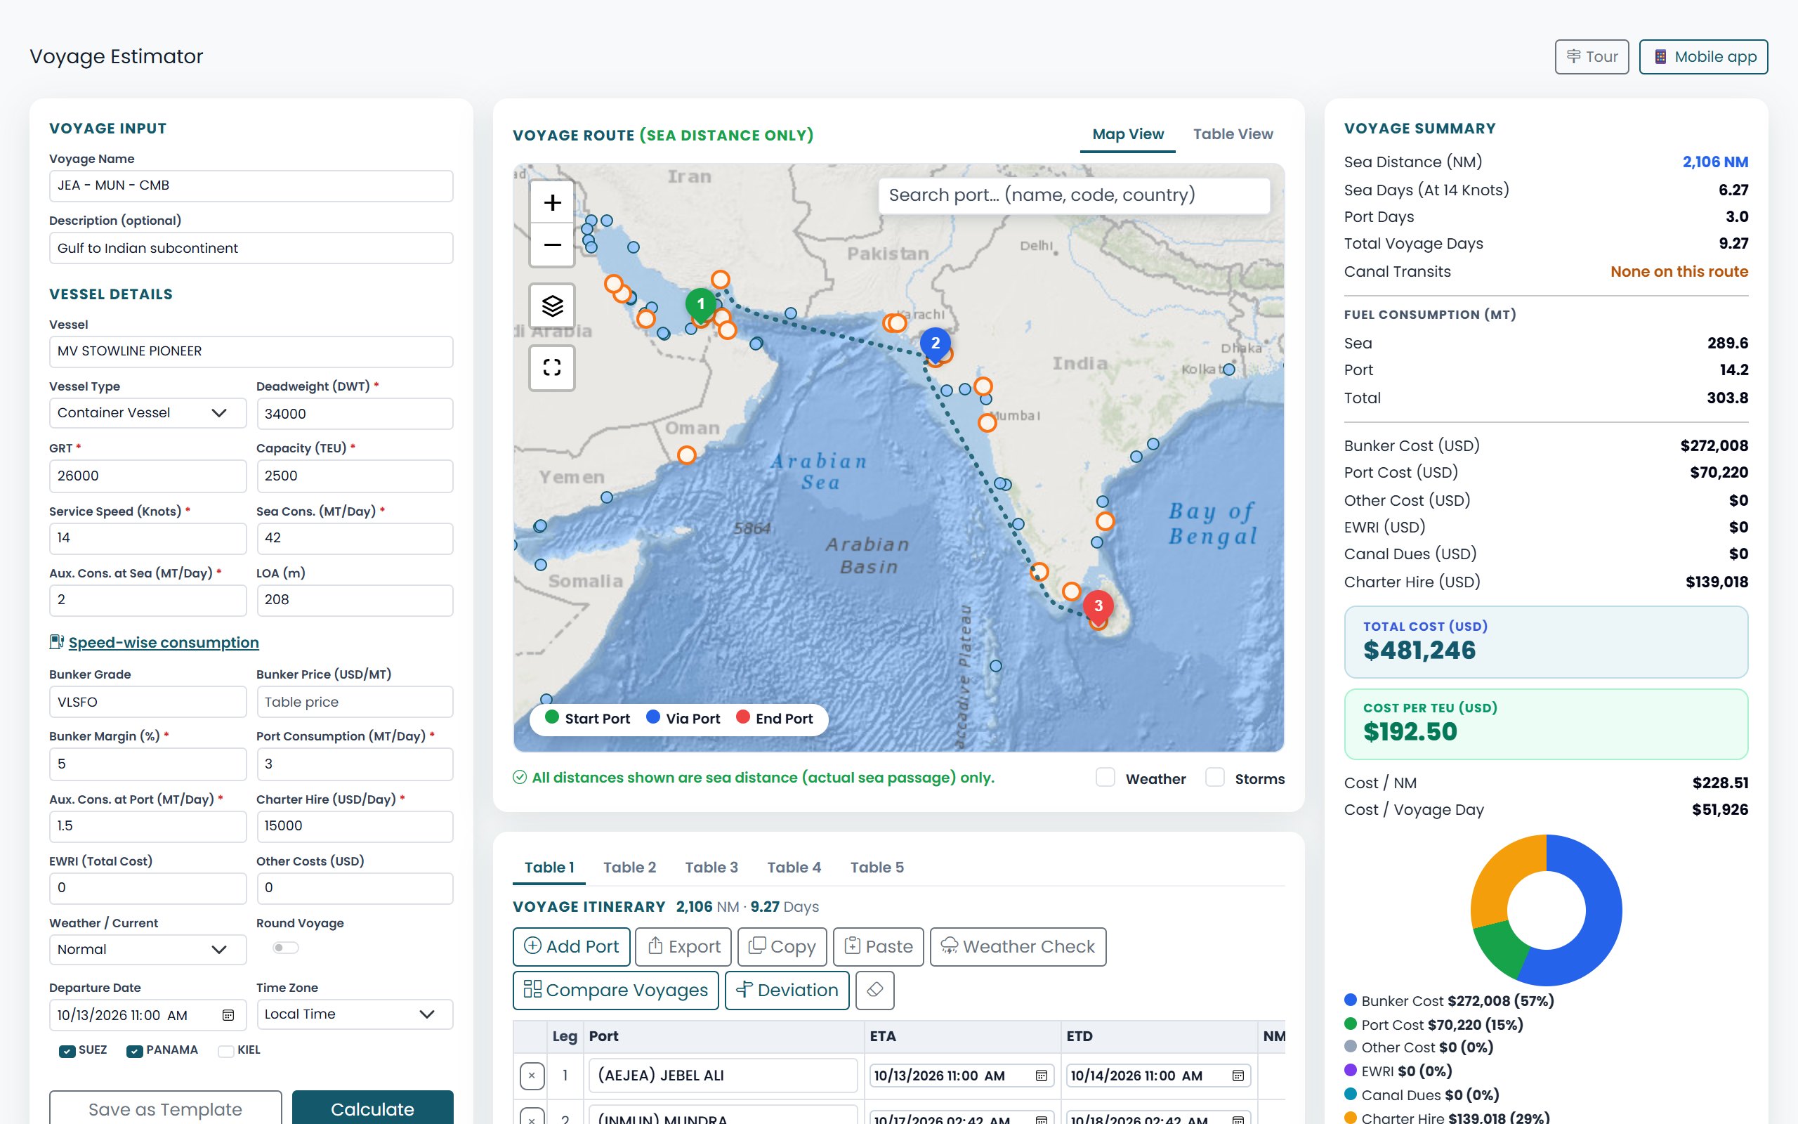Click blue Bunker Cost legend dot
The image size is (1798, 1124).
(1351, 1000)
